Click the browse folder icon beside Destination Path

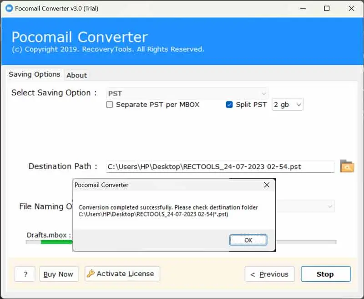pyautogui.click(x=347, y=166)
